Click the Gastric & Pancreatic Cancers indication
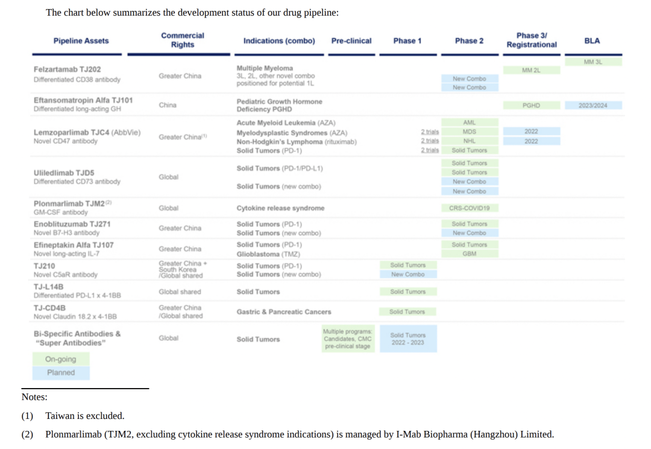The image size is (651, 449). pos(284,312)
